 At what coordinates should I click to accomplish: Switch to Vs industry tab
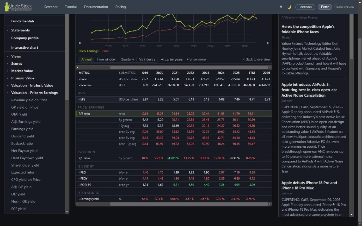click(147, 59)
